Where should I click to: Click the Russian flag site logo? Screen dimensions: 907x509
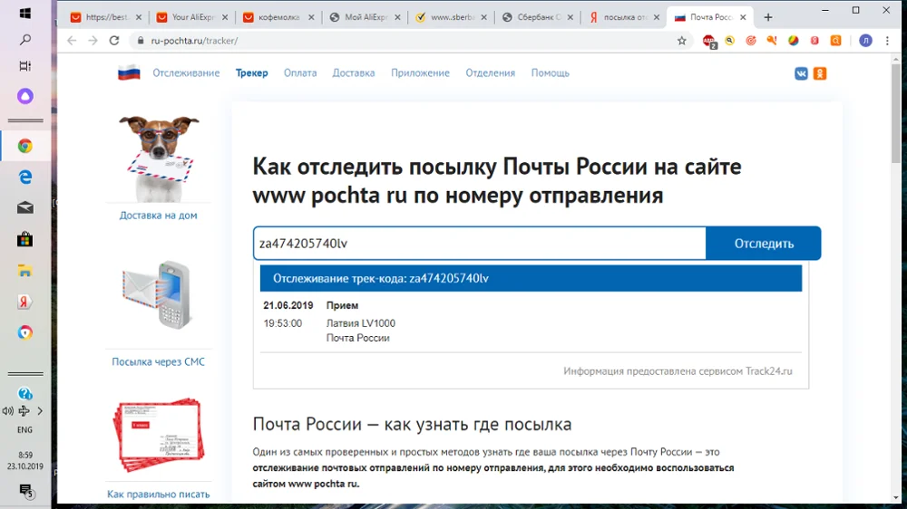coord(129,72)
